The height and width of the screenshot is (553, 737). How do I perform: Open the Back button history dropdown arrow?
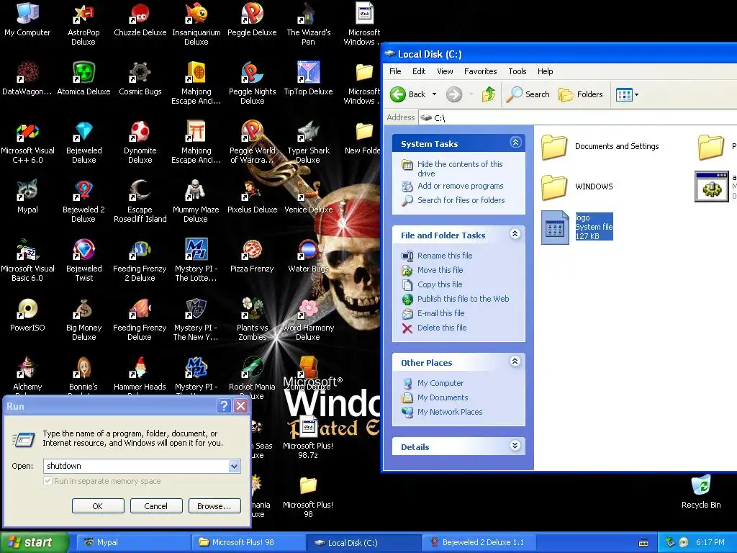pyautogui.click(x=434, y=94)
